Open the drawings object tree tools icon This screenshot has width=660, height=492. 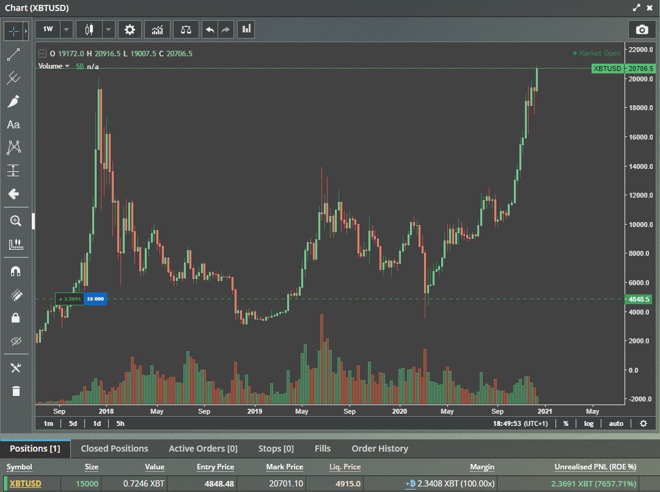point(15,368)
